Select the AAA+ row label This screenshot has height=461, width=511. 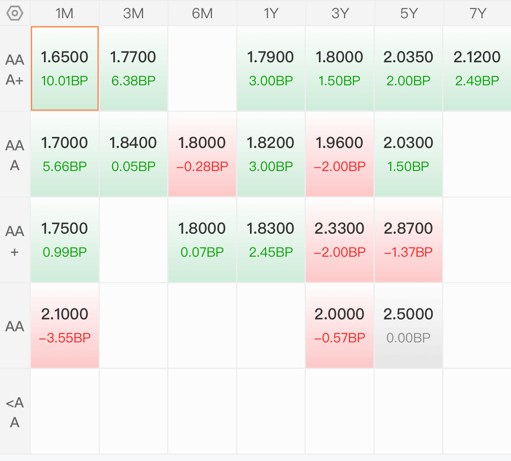(15, 69)
